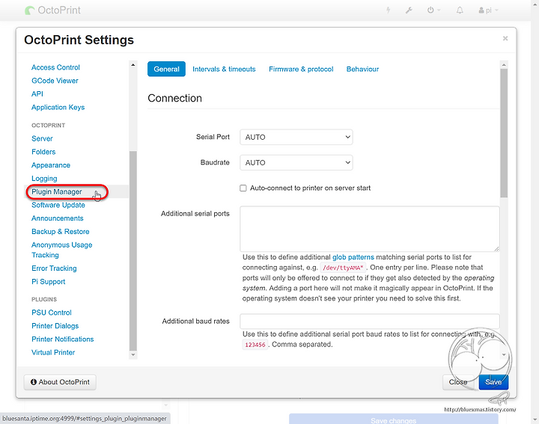Open Folders settings

point(43,152)
